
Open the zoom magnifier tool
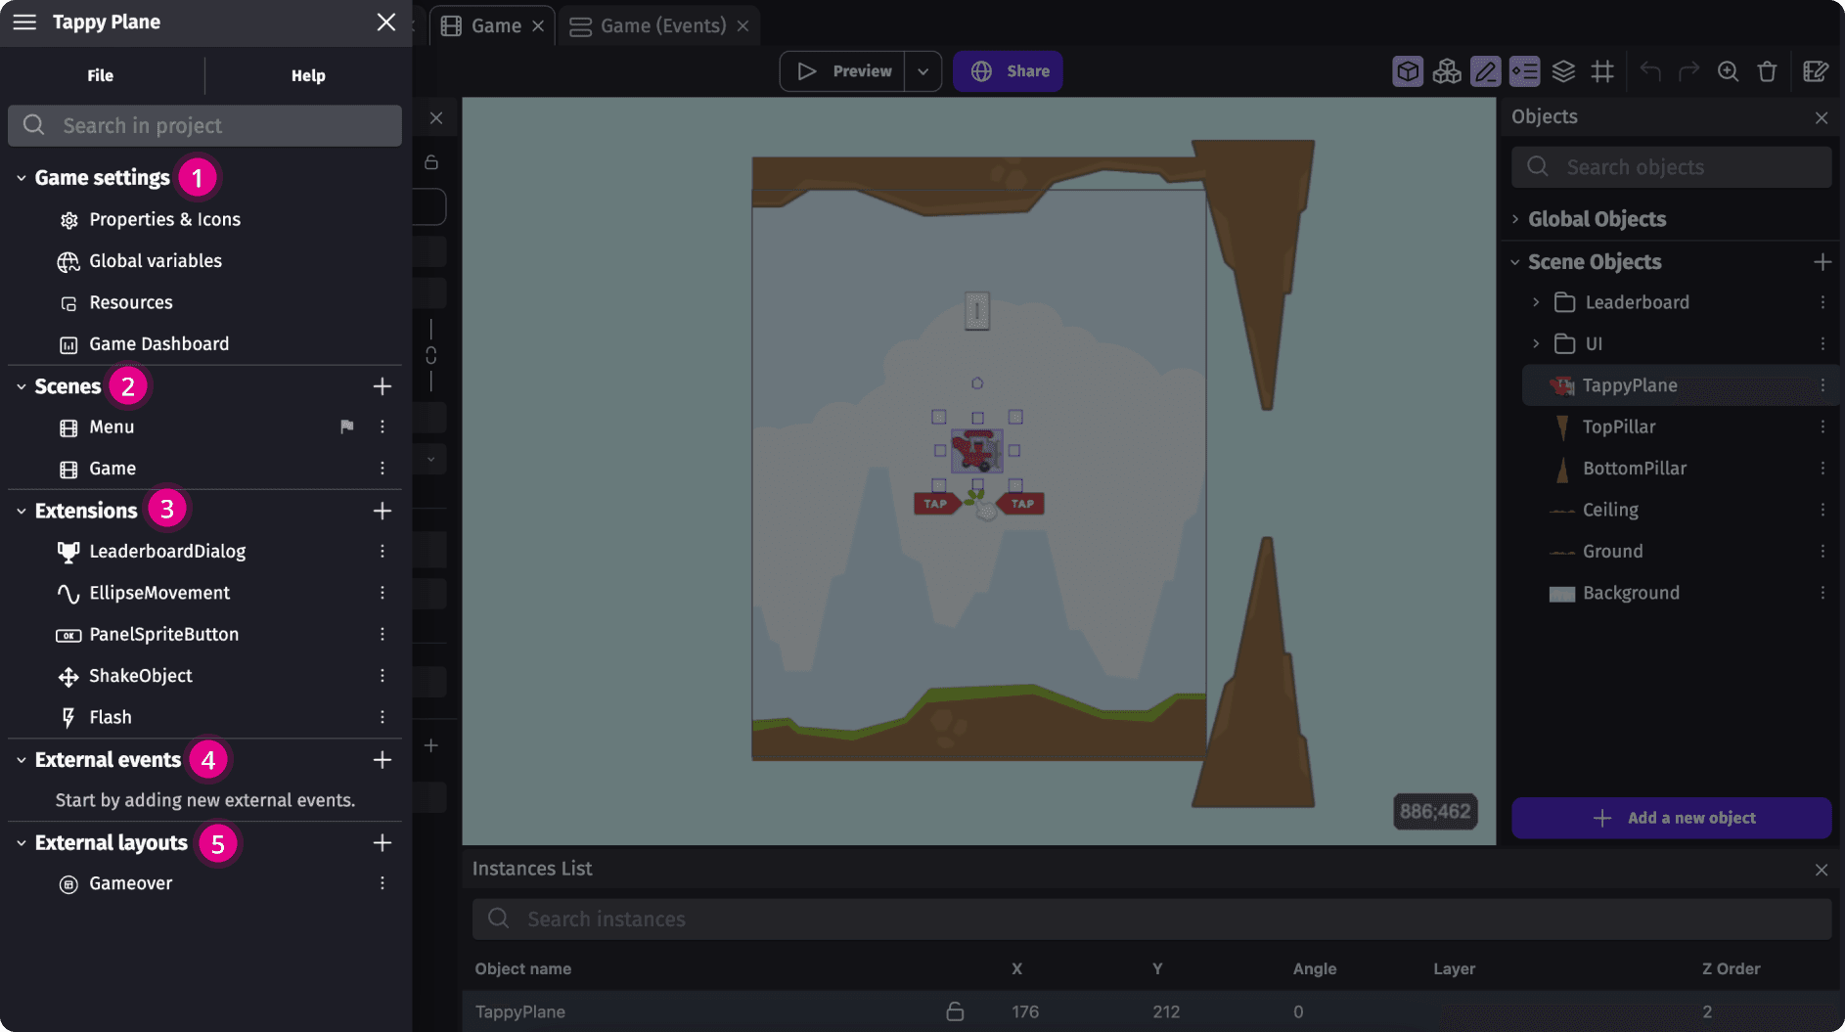coord(1728,71)
